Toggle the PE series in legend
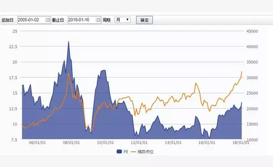 pyautogui.click(x=122, y=152)
